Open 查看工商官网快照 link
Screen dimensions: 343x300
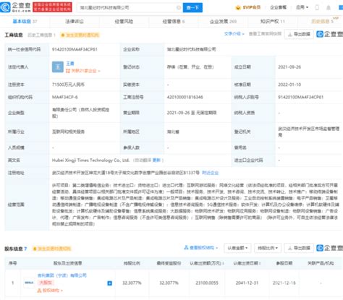pyautogui.click(x=265, y=34)
